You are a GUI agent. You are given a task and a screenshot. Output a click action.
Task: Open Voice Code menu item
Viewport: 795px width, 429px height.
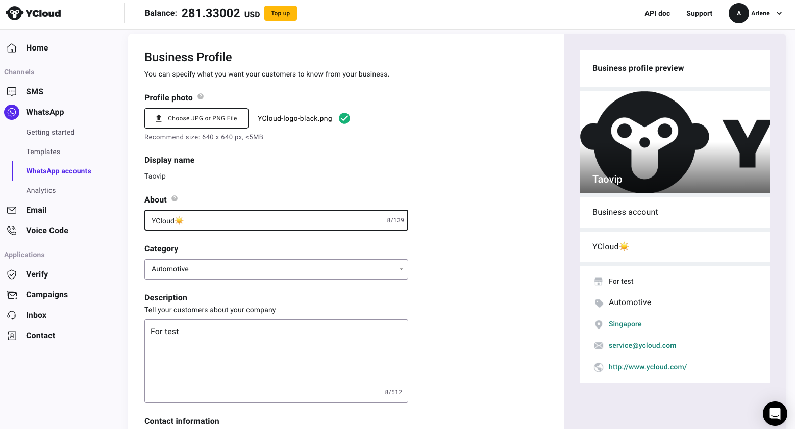point(47,231)
